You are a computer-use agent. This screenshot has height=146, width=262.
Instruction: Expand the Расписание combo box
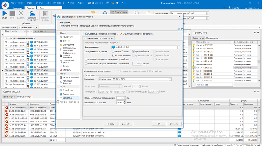coord(170,79)
